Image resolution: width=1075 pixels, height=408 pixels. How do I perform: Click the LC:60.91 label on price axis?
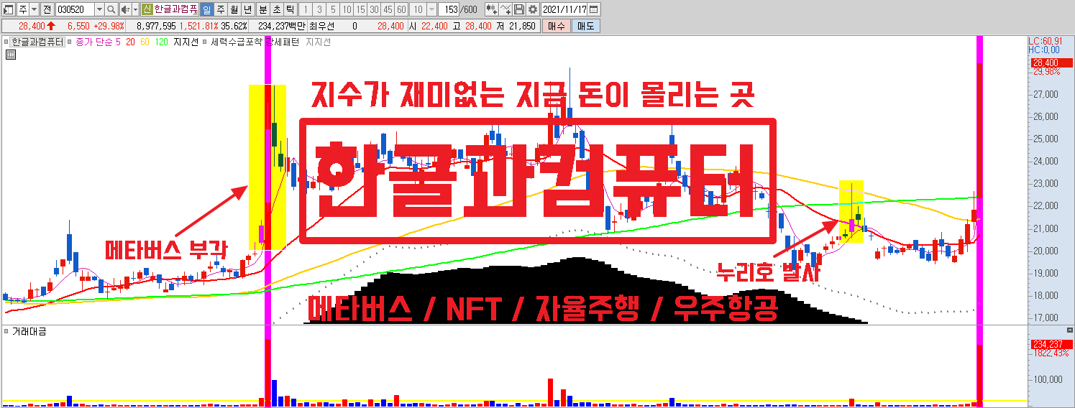(1045, 41)
